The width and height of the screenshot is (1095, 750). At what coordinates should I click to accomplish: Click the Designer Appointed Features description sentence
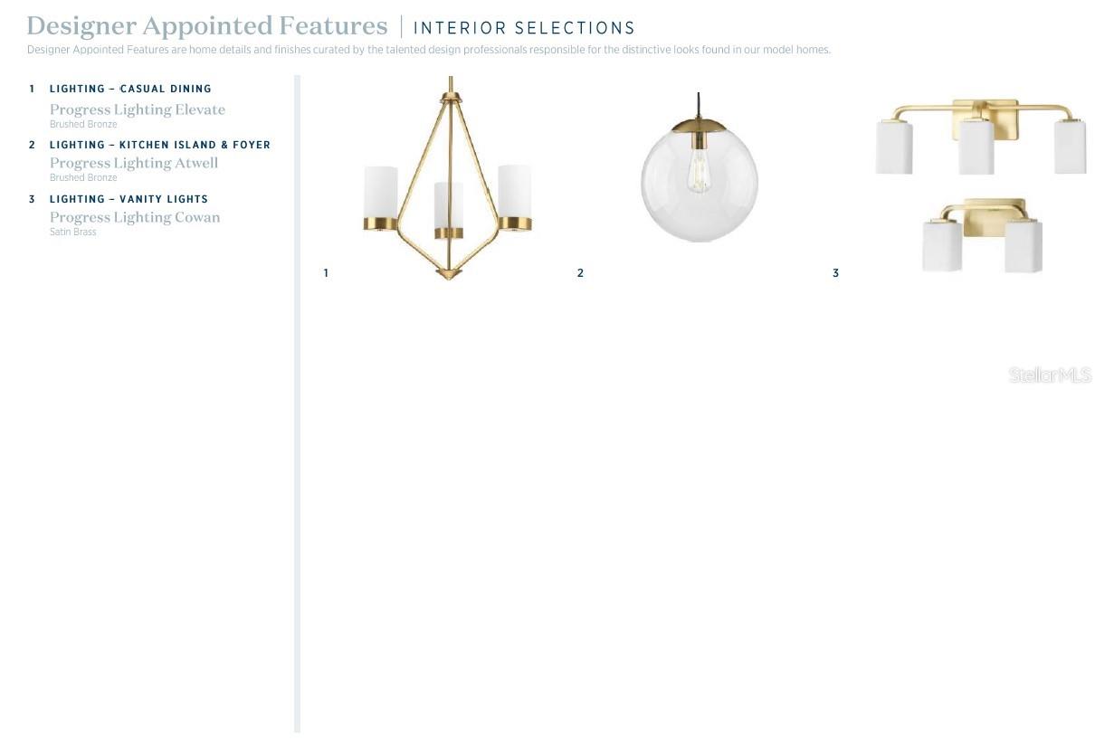tap(429, 50)
